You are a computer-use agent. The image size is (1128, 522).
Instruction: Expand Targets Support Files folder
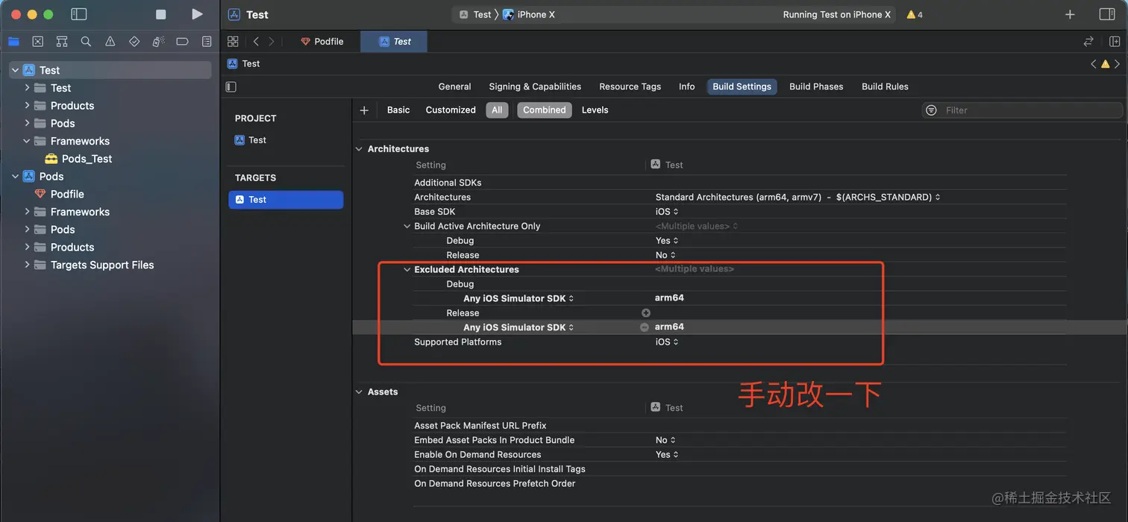(x=27, y=265)
